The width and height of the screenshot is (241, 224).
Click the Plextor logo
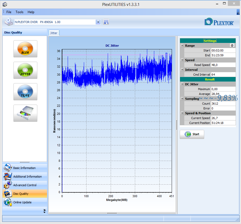[x=219, y=22]
